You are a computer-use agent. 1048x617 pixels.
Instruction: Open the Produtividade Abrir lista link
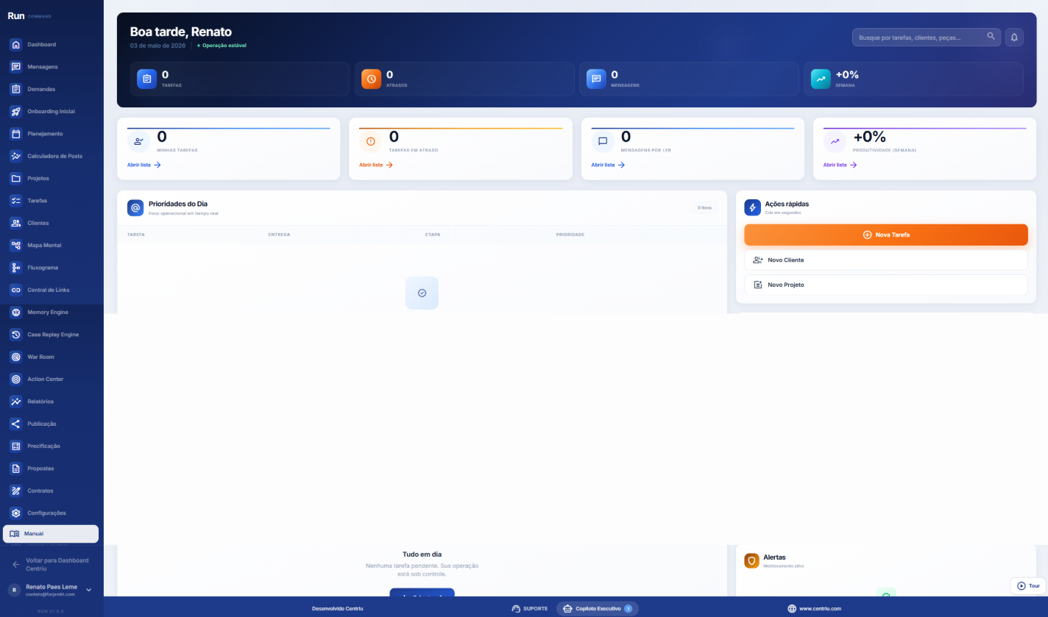(x=840, y=165)
